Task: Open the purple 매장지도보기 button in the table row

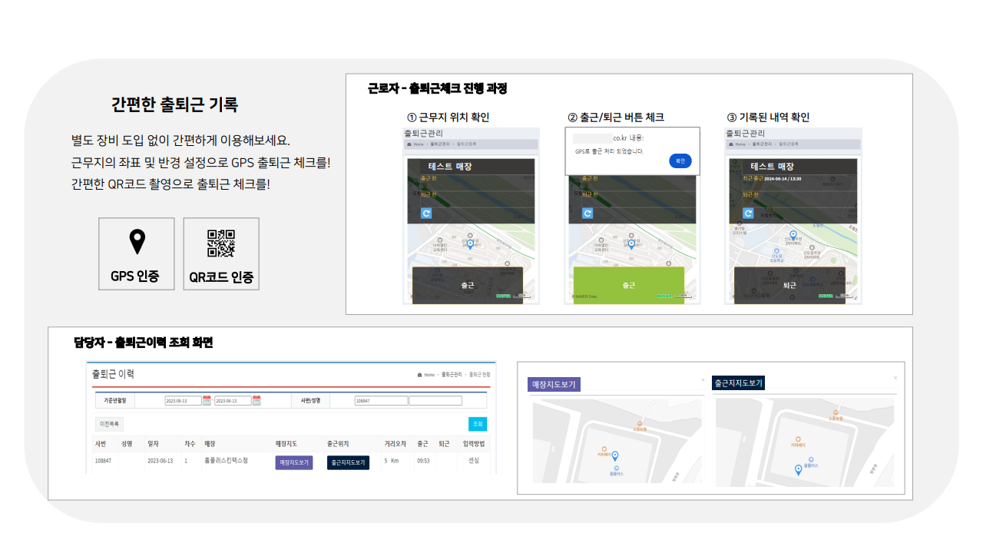Action: [293, 462]
